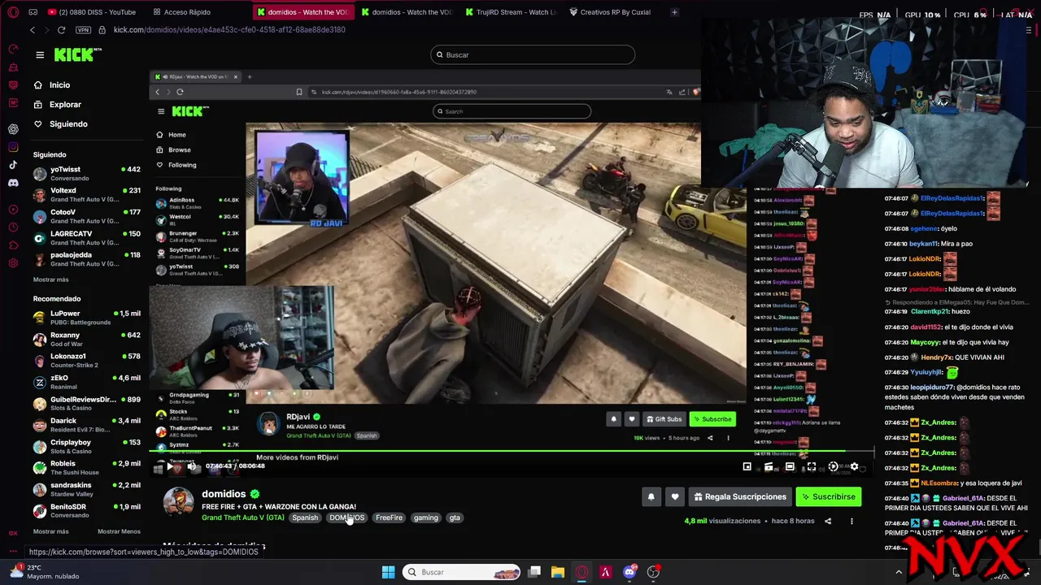Go to Explorar in Kick sidebar
The height and width of the screenshot is (585, 1041).
pos(57,104)
